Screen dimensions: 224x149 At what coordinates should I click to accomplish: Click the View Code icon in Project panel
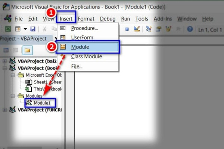point(6,50)
